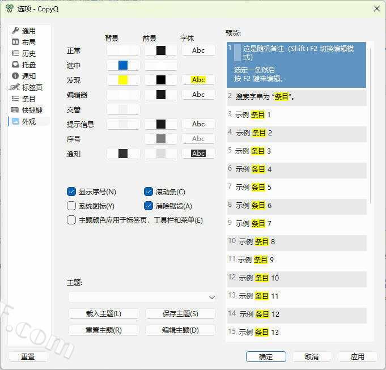Click the 条目 items list icon

[15, 99]
